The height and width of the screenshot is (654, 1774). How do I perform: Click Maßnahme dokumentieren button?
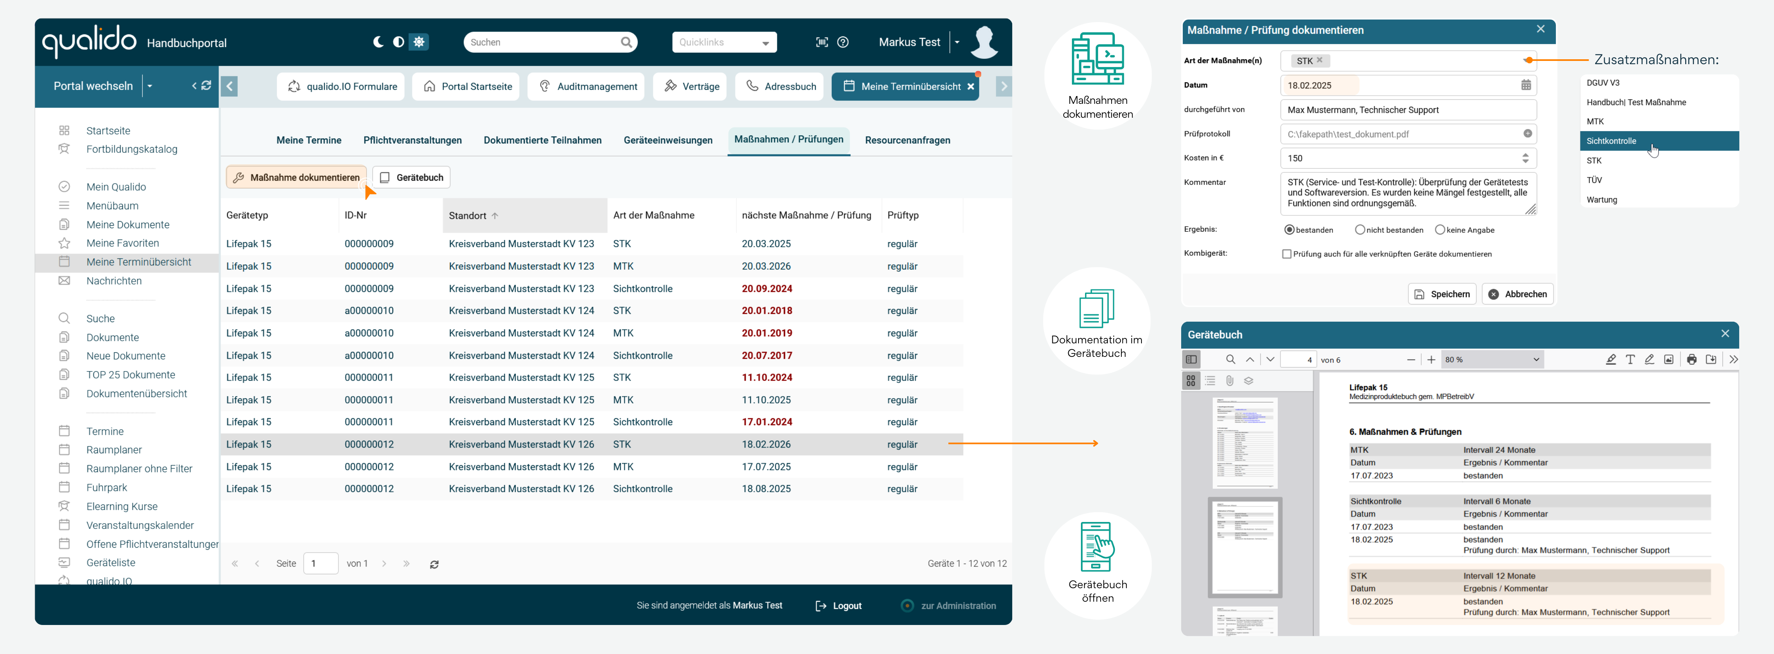coord(296,177)
